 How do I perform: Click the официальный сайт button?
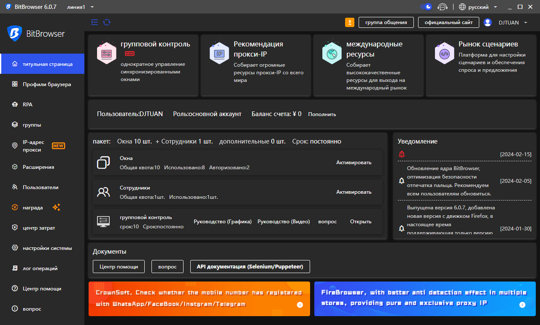(448, 22)
